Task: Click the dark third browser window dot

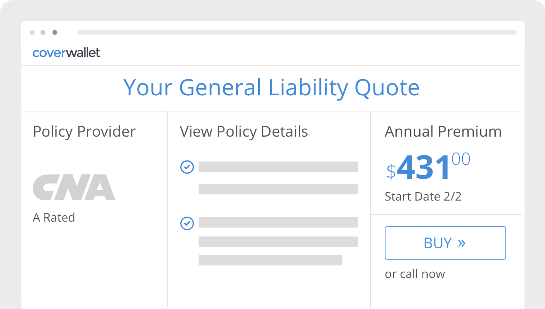Action: click(54, 33)
